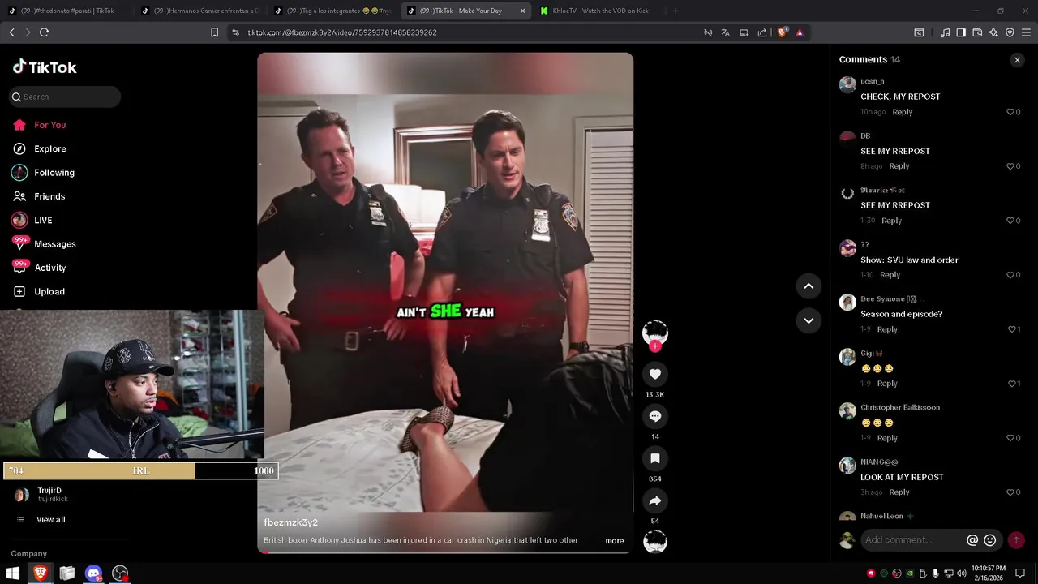
Task: Follow creator with the red plus badge
Action: tap(655, 346)
